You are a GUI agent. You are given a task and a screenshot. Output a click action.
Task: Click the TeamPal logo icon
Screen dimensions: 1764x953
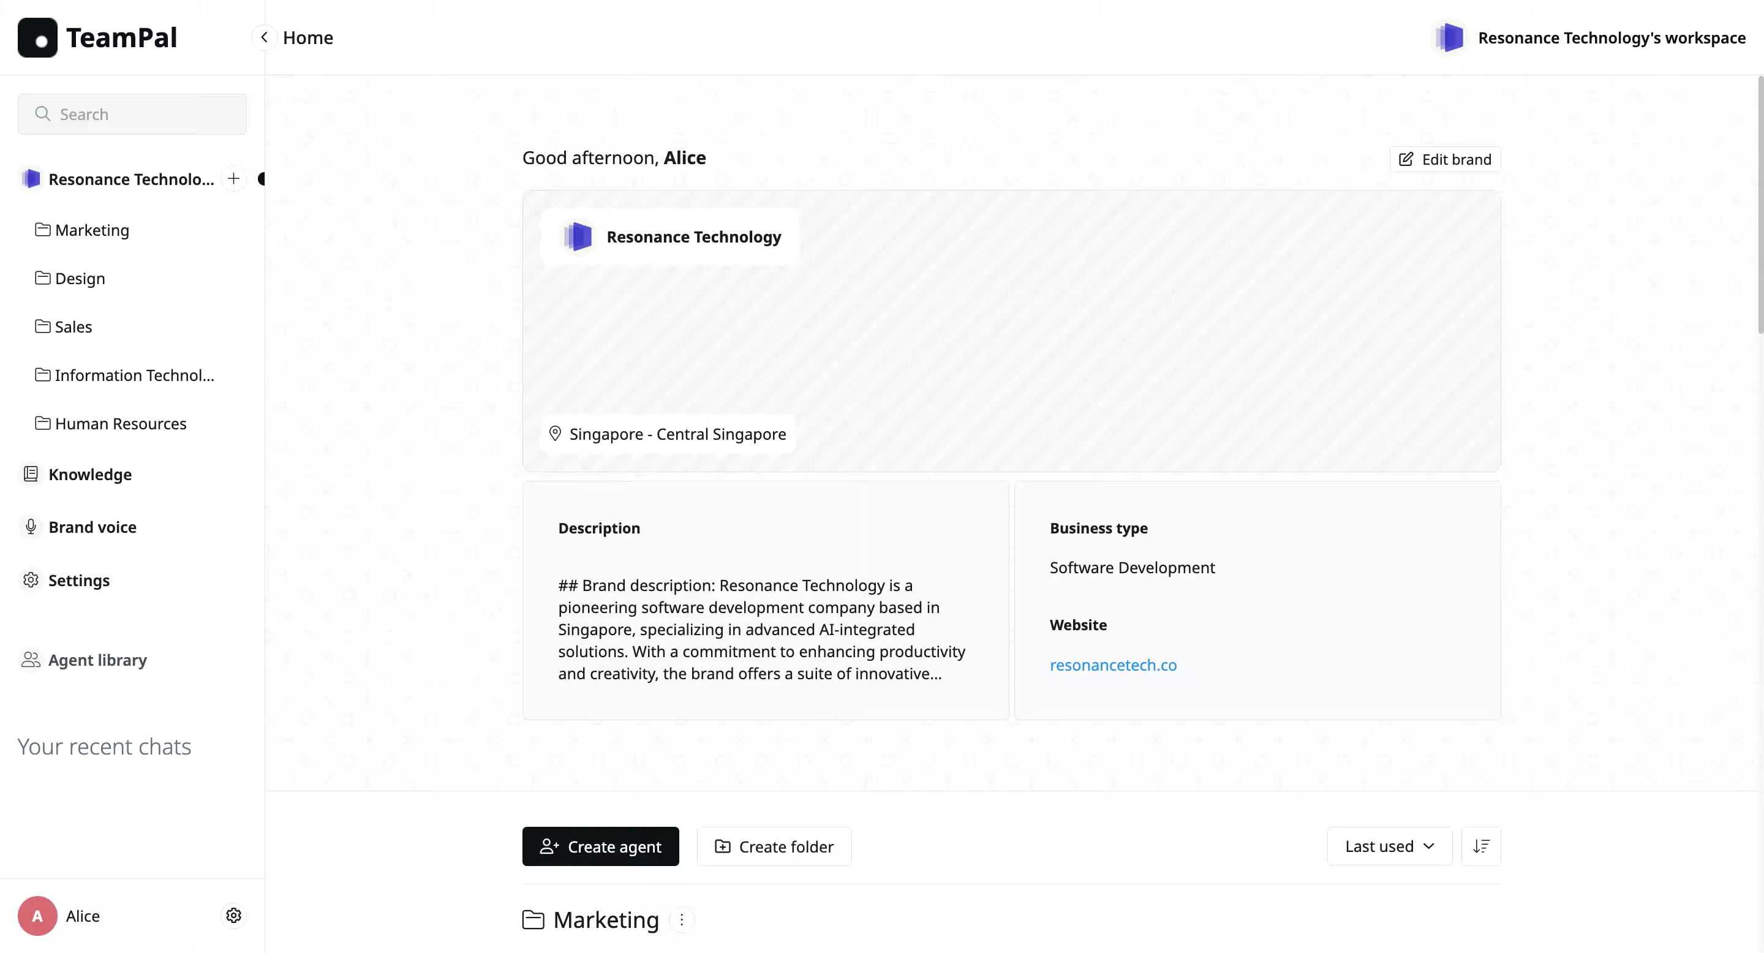tap(37, 37)
